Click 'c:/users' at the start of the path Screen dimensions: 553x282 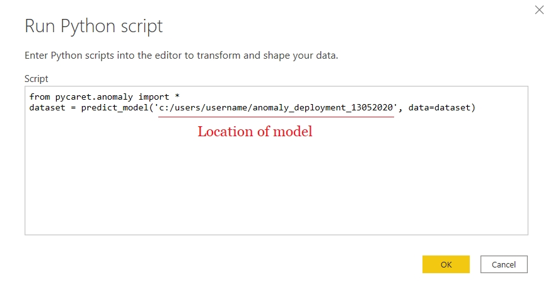coord(182,107)
